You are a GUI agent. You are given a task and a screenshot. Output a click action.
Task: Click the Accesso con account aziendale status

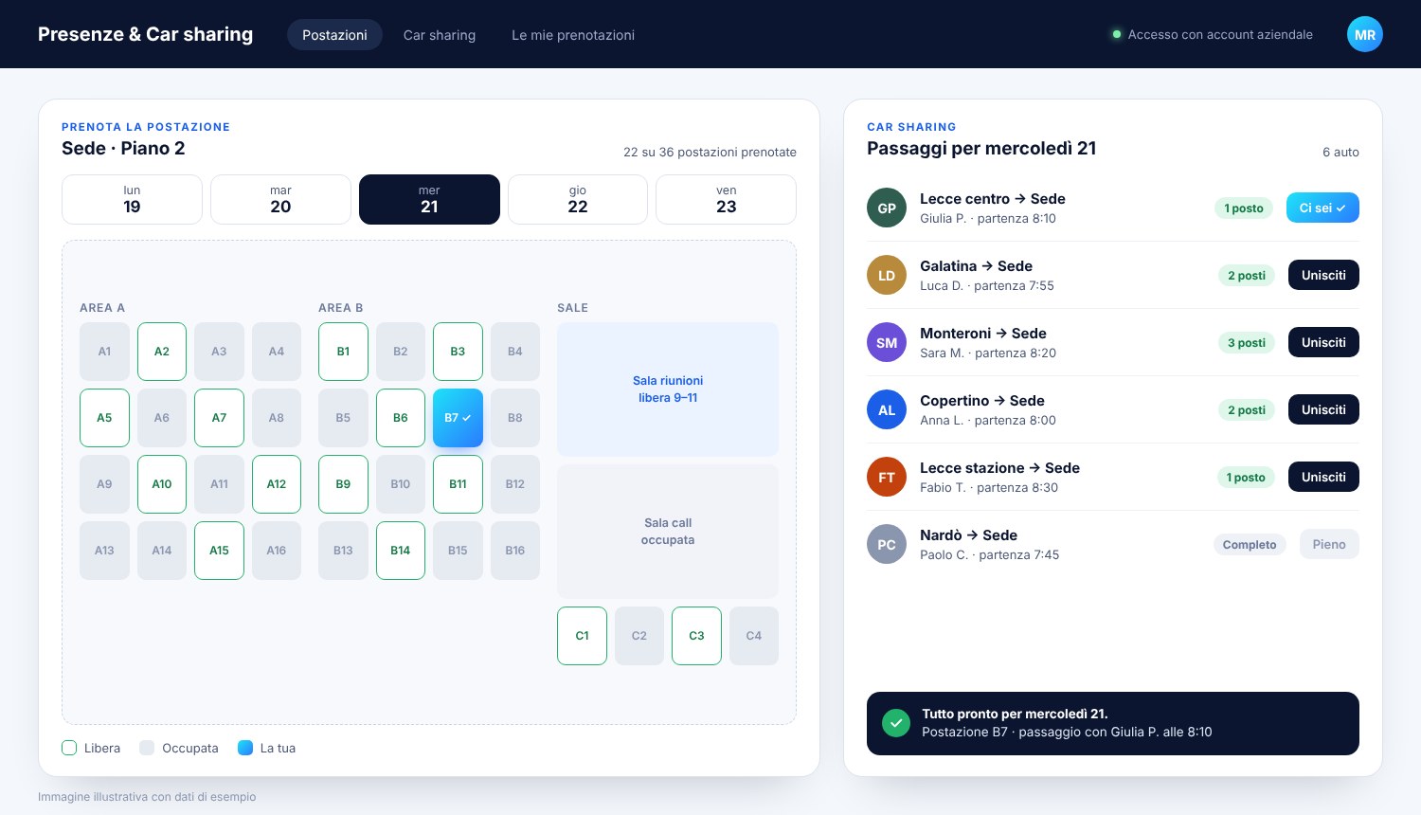click(x=1213, y=34)
